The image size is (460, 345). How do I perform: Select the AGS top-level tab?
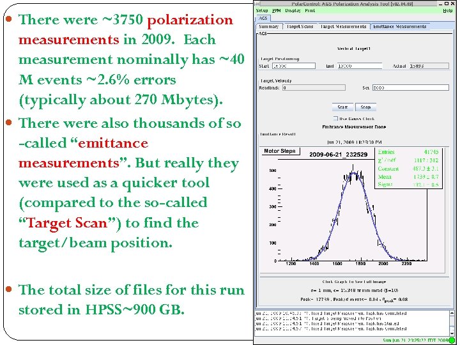[263, 18]
